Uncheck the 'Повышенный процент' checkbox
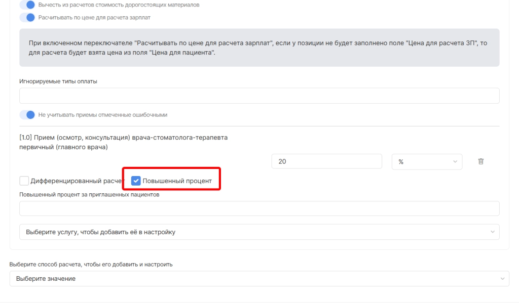The width and height of the screenshot is (519, 303). tap(136, 181)
